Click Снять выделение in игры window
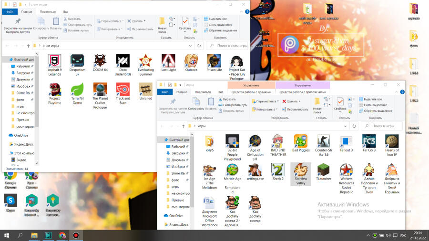 tap(373, 105)
